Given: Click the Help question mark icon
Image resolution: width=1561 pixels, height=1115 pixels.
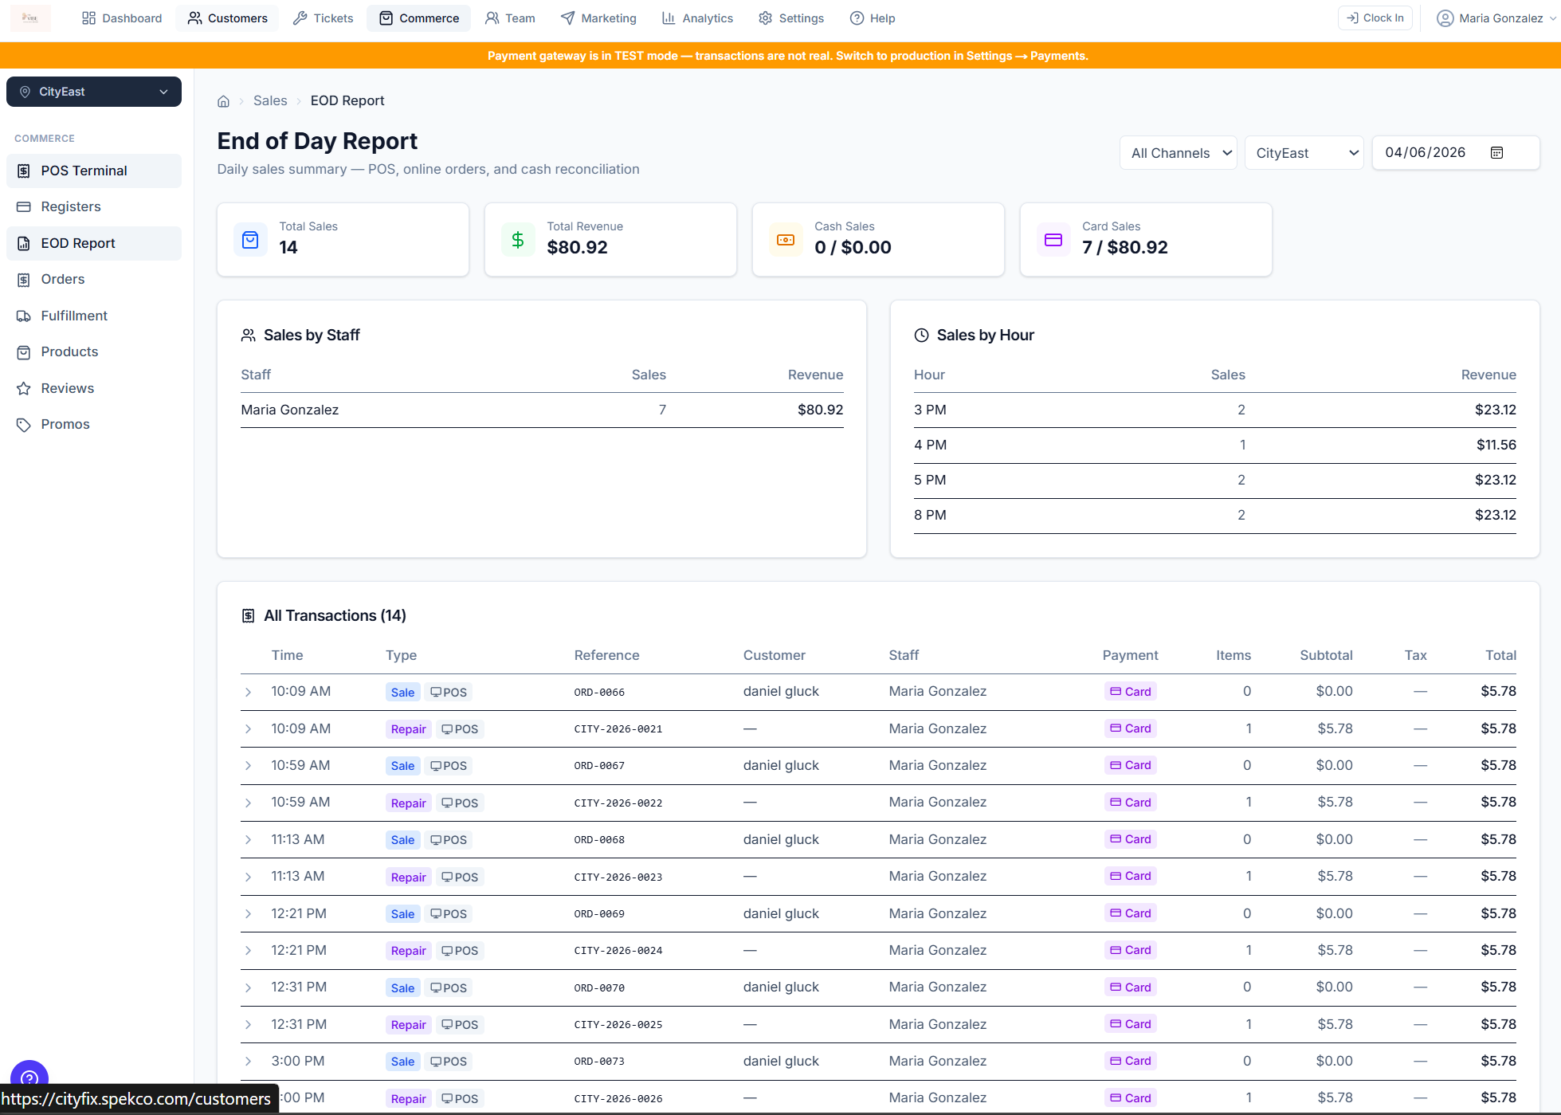Looking at the screenshot, I should tap(856, 18).
